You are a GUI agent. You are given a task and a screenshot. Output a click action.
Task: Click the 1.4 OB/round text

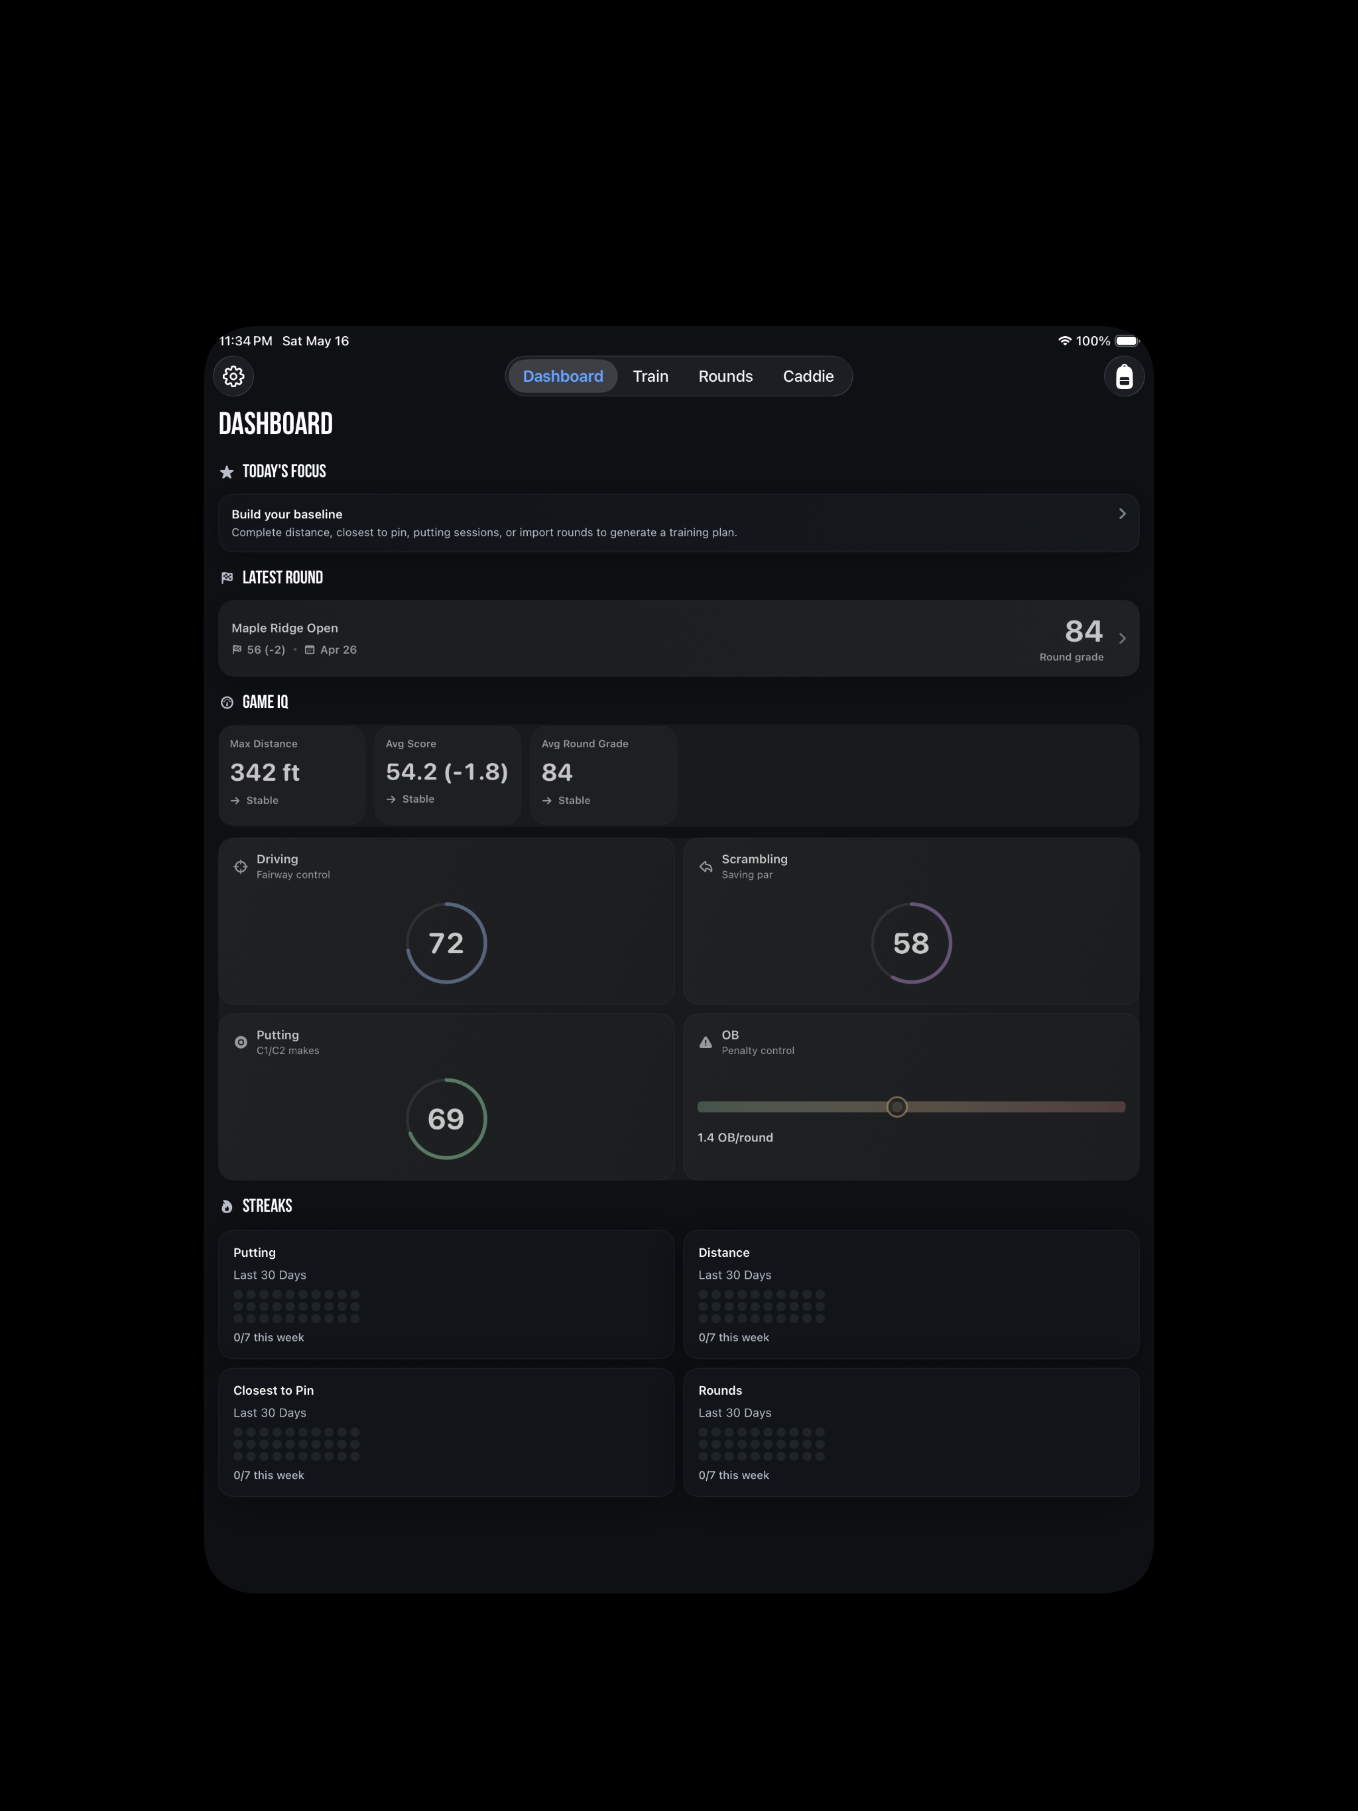735,1138
